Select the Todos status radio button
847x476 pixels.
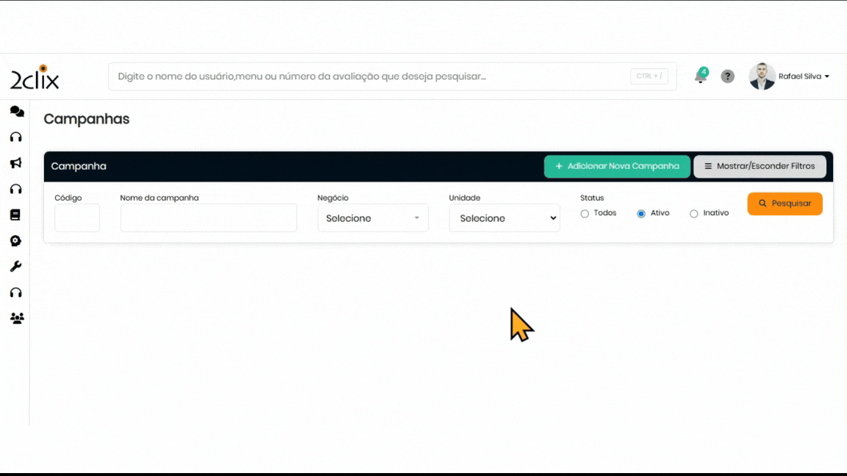(x=585, y=214)
